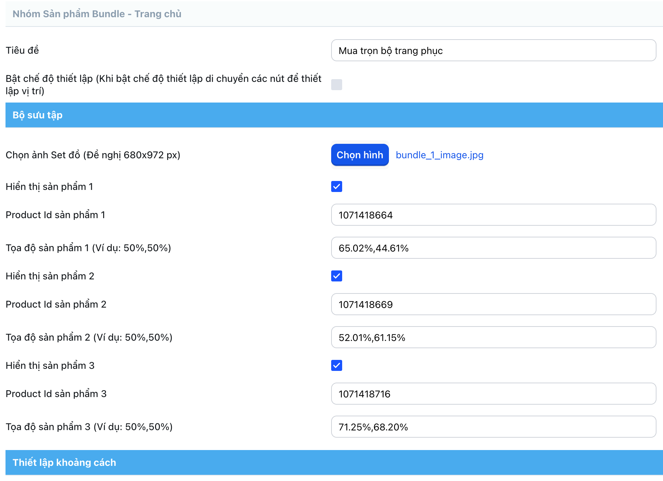Screen dimensions: 663x481
Task: Click the Chọn ảnh Set đồ label
Action: pos(93,155)
